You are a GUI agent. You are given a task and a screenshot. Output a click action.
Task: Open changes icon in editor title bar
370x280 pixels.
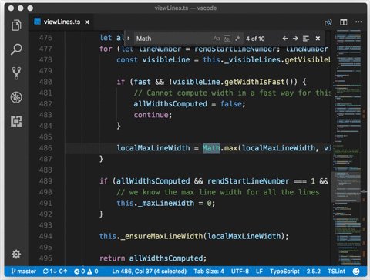pos(328,22)
